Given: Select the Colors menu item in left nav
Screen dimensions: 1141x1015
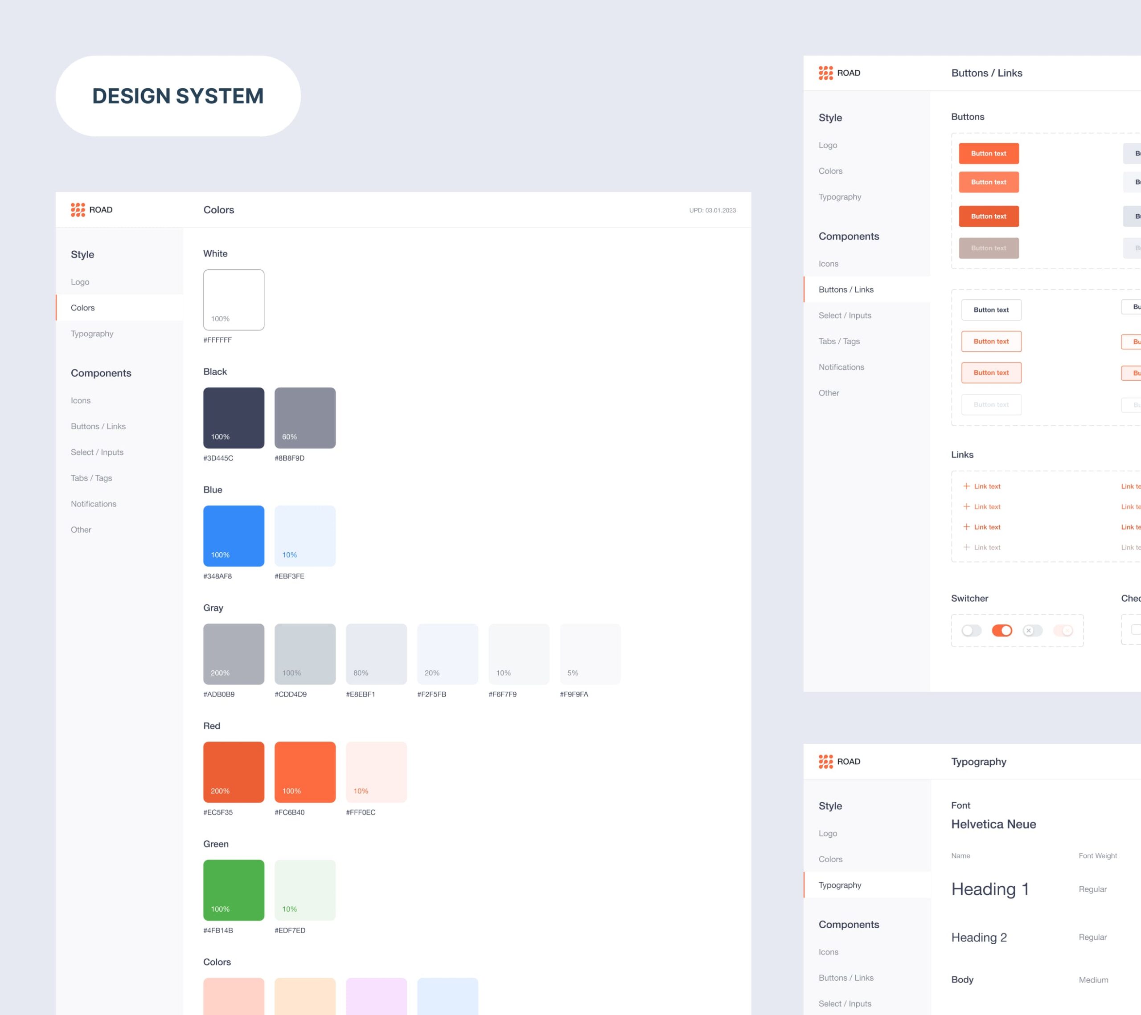Looking at the screenshot, I should click(82, 308).
